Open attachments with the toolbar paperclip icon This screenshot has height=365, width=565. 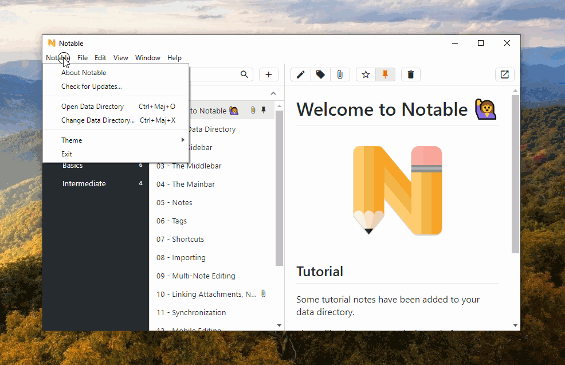(x=340, y=74)
